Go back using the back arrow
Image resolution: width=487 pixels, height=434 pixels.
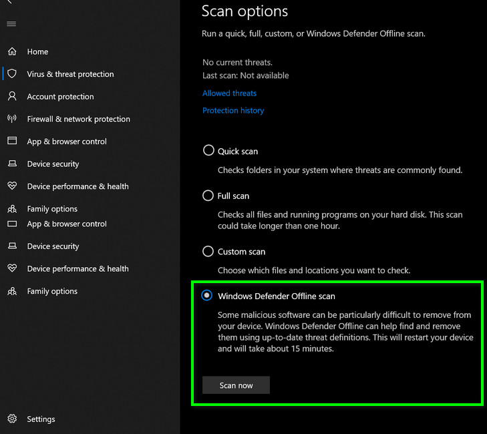point(9,2)
